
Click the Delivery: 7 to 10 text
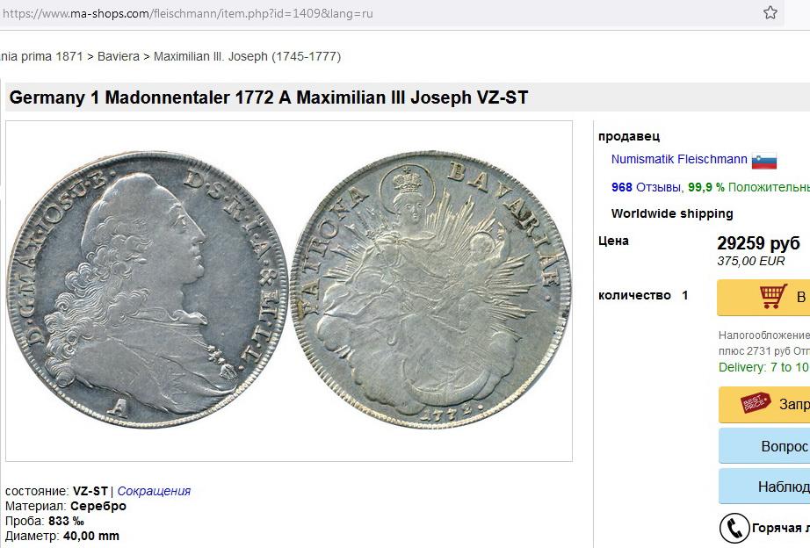[764, 367]
